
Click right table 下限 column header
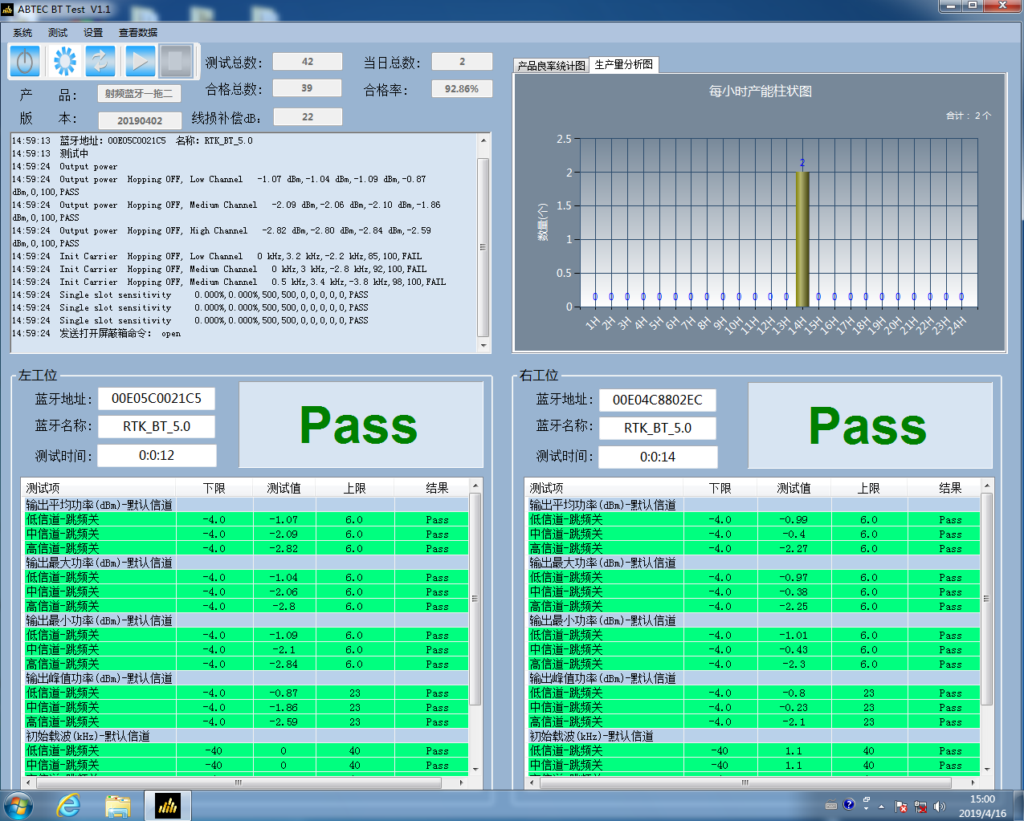click(x=720, y=488)
